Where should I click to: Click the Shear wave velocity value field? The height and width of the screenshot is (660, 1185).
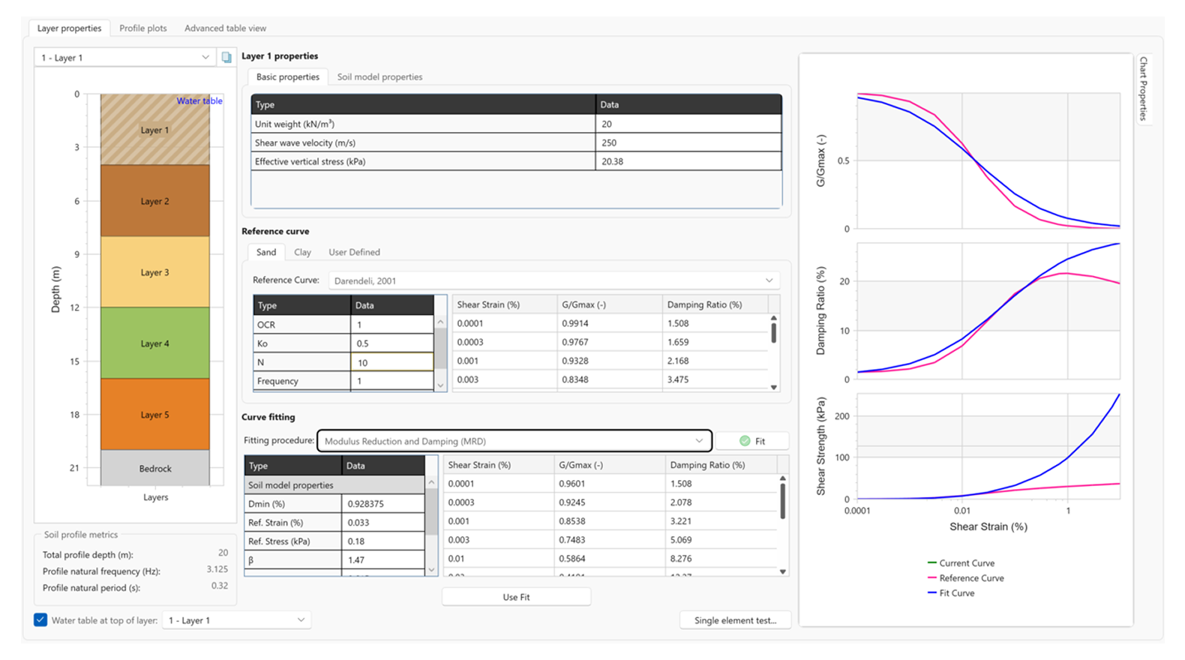coord(688,142)
